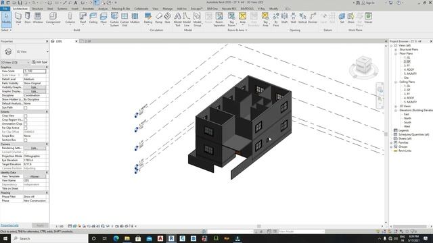Toggle the Far Clip Active checkbox
The width and height of the screenshot is (433, 243).
click(26, 128)
